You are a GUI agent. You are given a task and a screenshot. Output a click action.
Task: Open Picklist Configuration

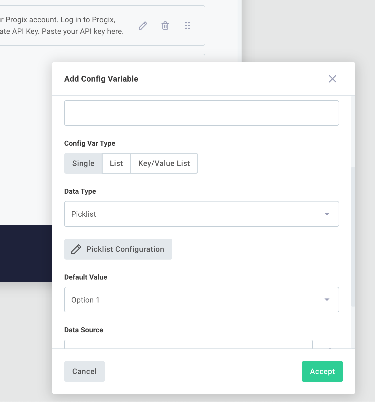tap(118, 249)
